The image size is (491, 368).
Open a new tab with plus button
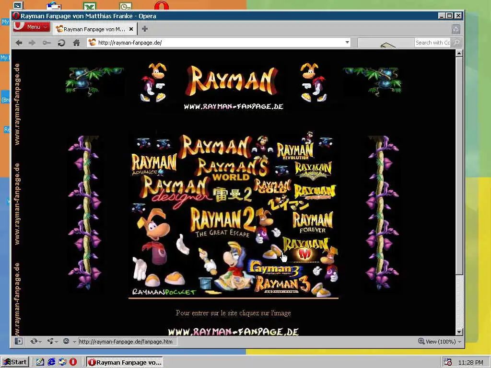(145, 29)
